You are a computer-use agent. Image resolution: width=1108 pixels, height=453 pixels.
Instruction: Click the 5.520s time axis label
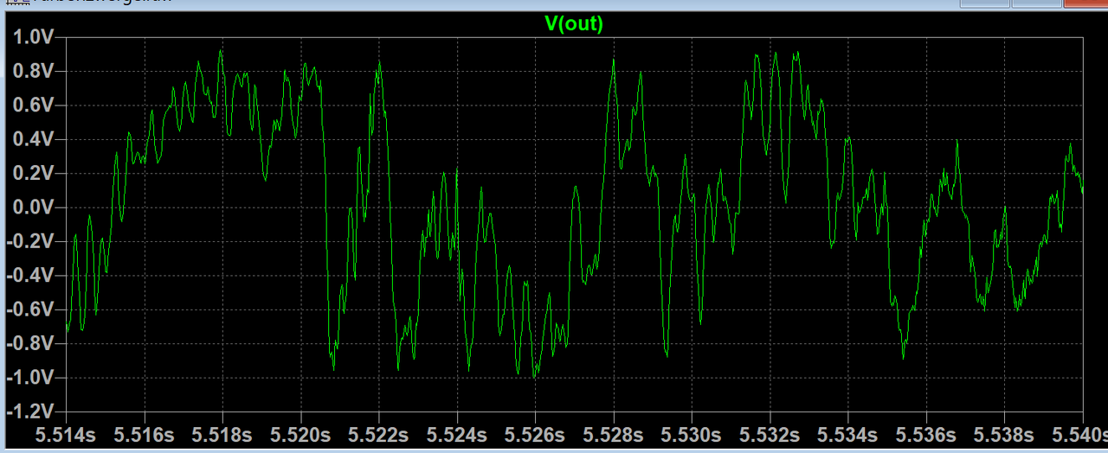300,434
